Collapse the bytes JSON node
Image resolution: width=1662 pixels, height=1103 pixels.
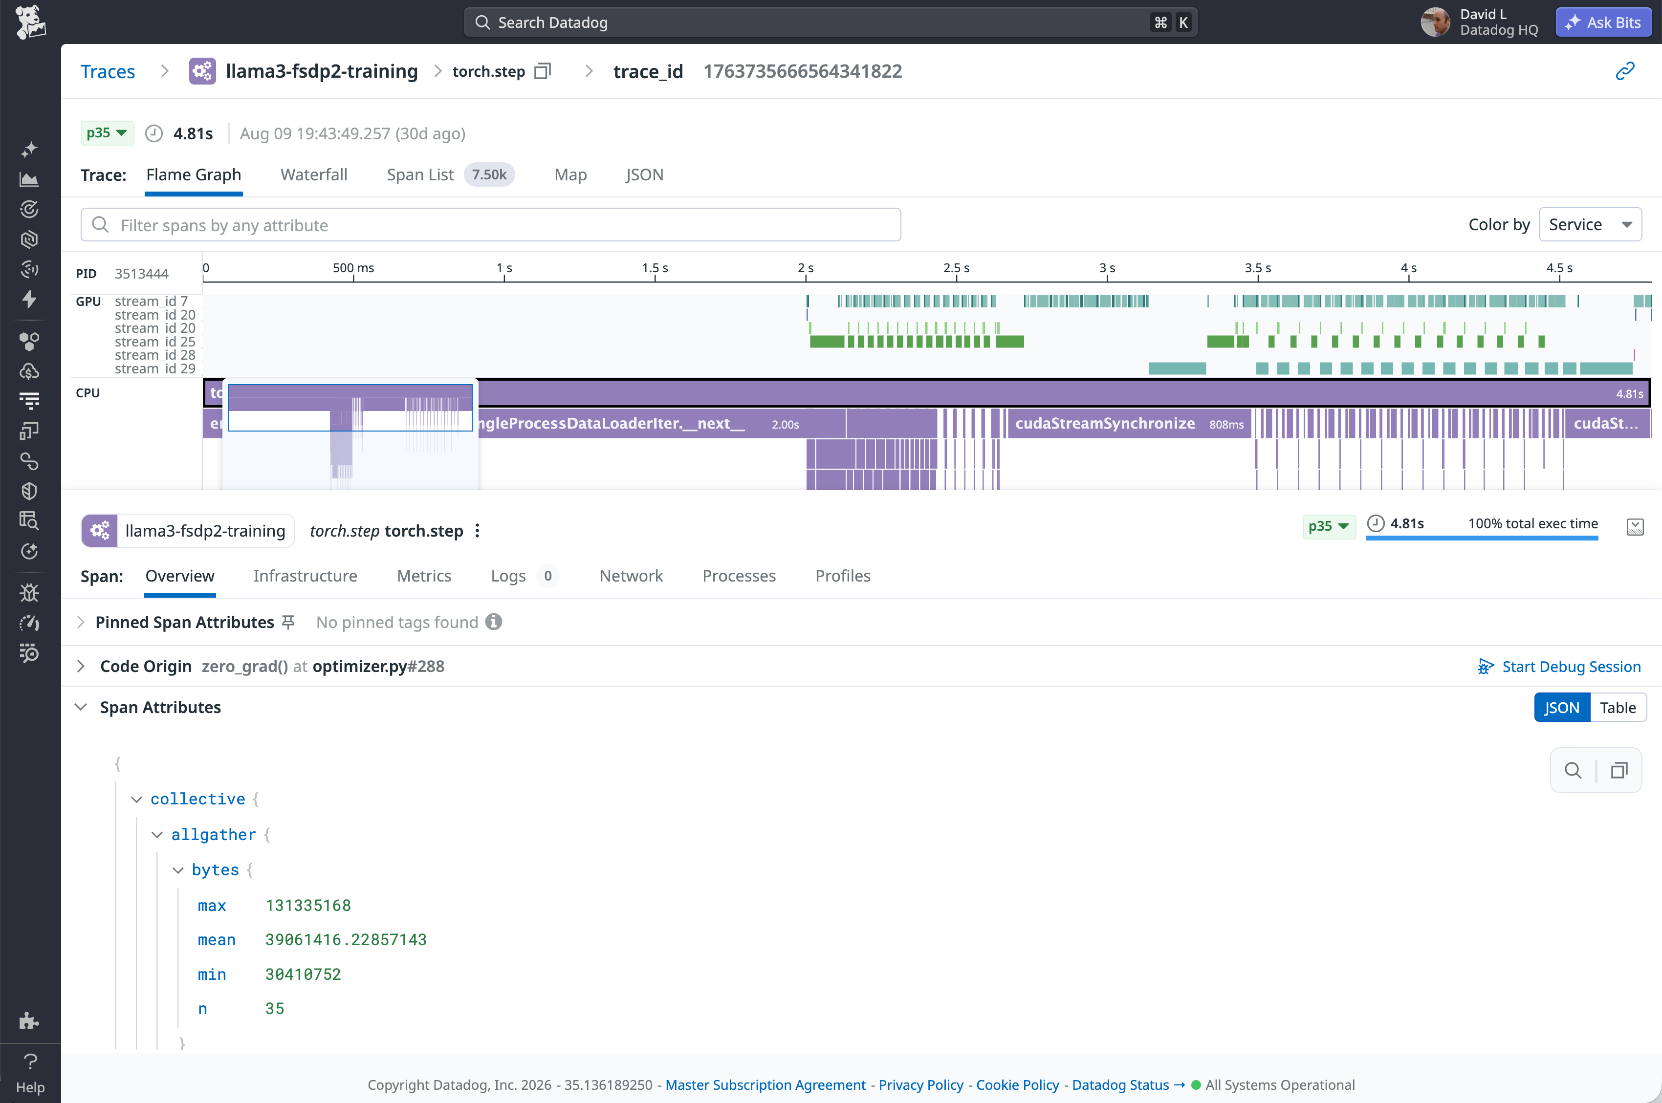pos(177,870)
